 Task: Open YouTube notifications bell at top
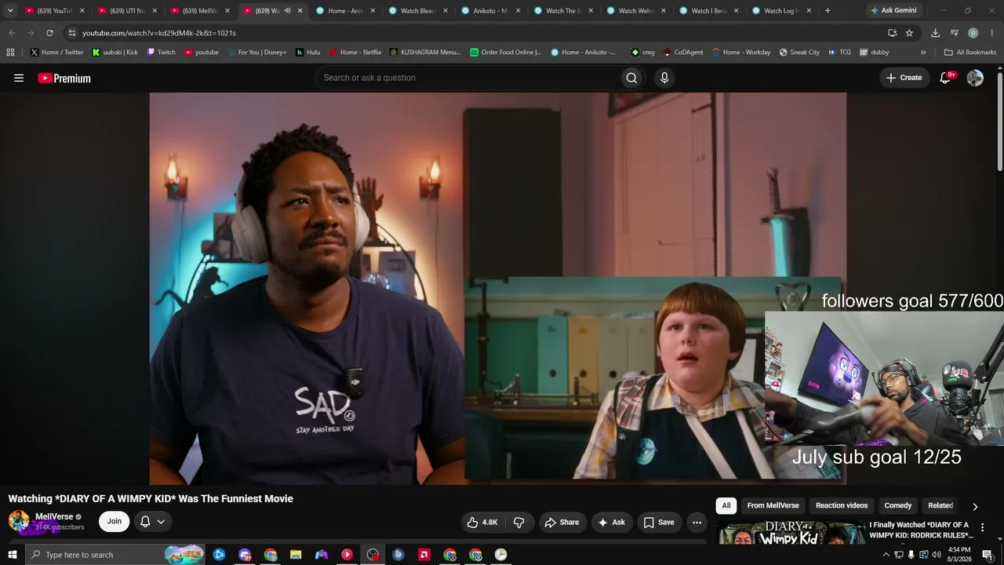pyautogui.click(x=945, y=78)
